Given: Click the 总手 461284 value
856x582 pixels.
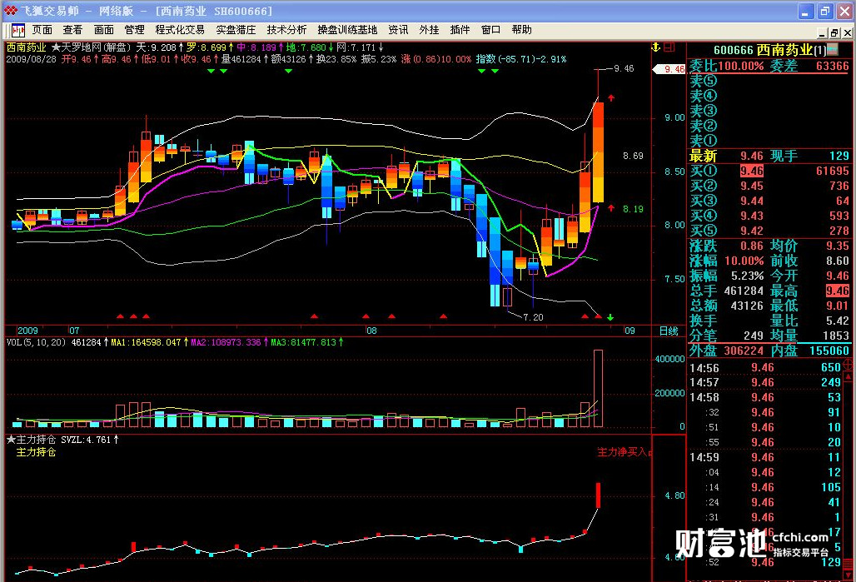Looking at the screenshot, I should (x=744, y=291).
